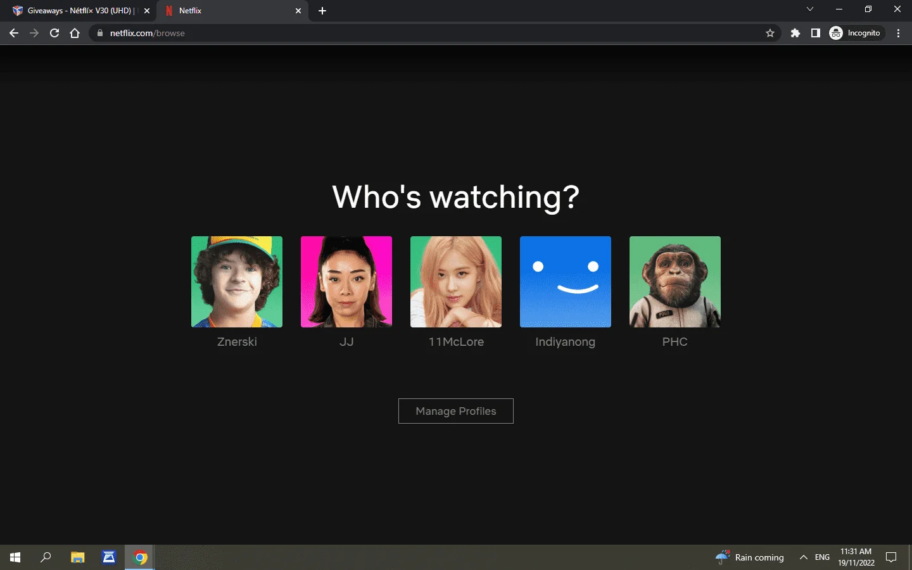Go forward in browser history
Screen dimensions: 912x570
(x=34, y=33)
